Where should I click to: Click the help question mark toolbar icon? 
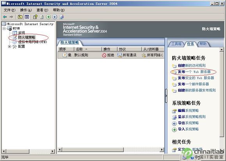(x=35, y=17)
